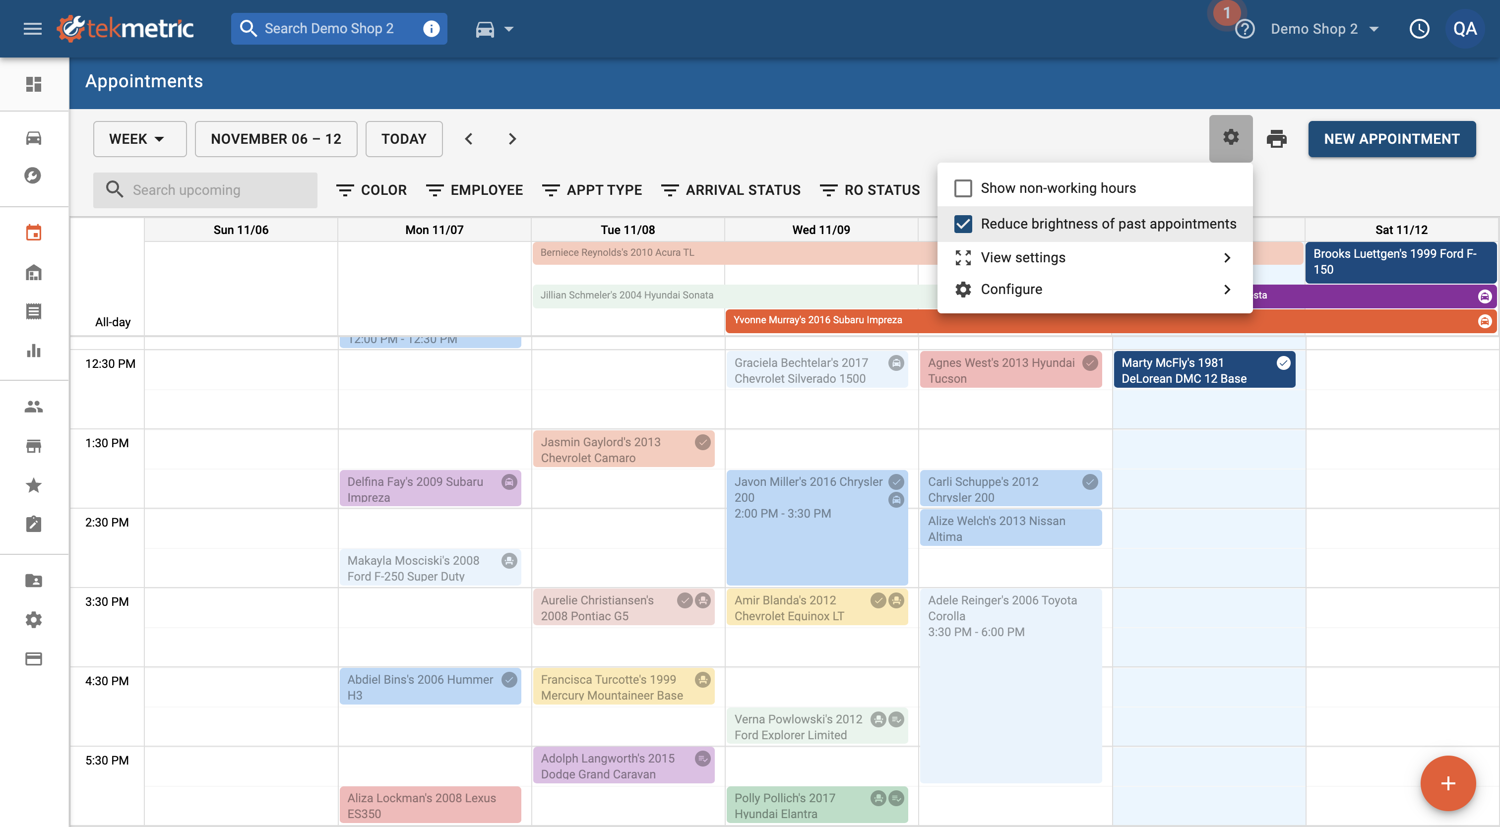This screenshot has height=827, width=1500.
Task: Open the reports bar chart icon in sidebar
Action: tap(34, 351)
